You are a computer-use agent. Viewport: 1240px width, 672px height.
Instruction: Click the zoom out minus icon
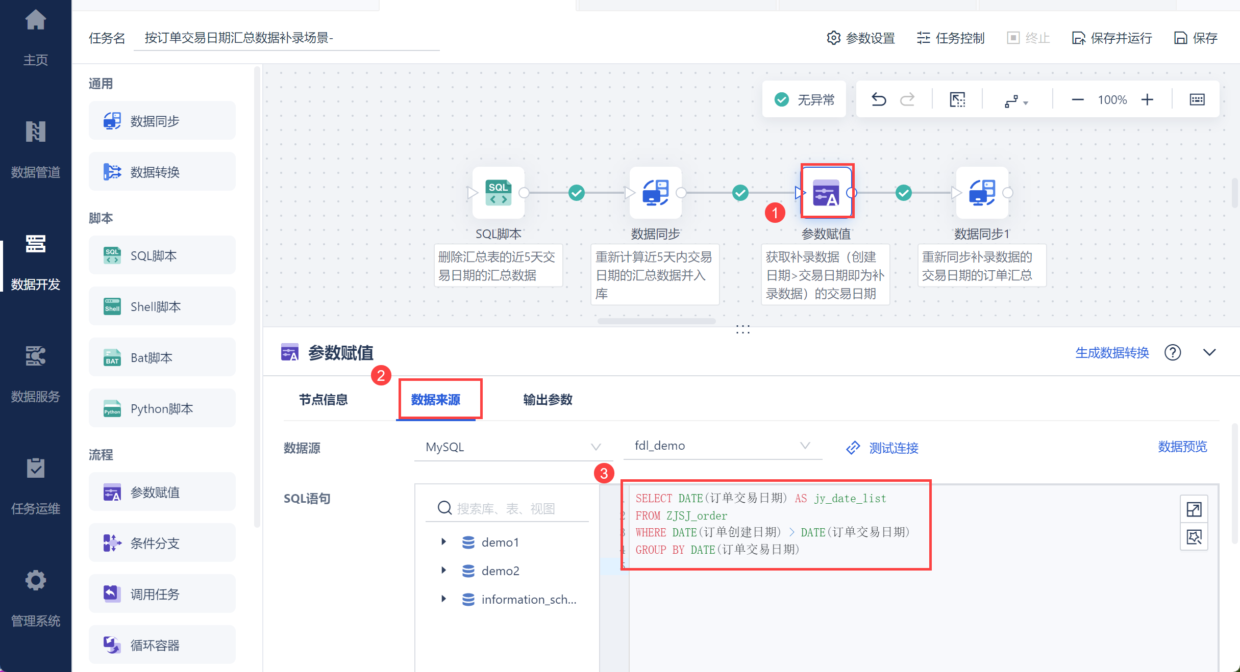pyautogui.click(x=1077, y=99)
